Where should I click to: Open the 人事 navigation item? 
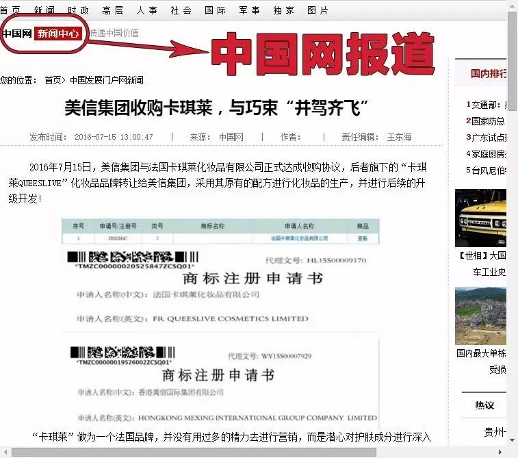147,10
